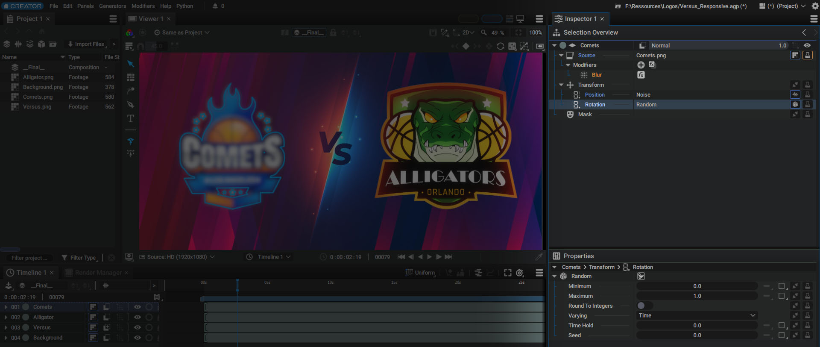Click Transform in Properties breadcrumb
Image resolution: width=820 pixels, height=347 pixels.
click(602, 267)
